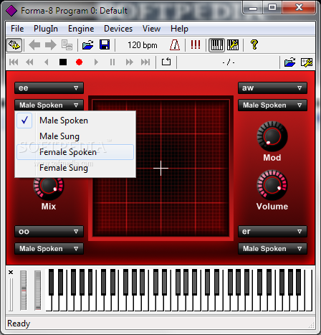Open the View menu

click(151, 29)
